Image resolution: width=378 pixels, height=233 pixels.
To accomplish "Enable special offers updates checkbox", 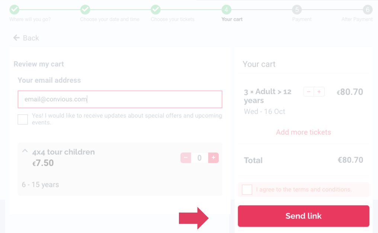I will (x=23, y=119).
